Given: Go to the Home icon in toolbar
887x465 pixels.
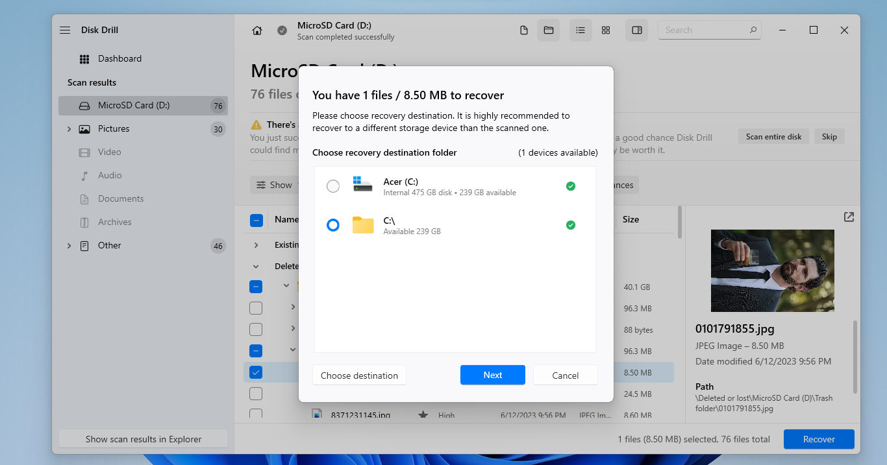Looking at the screenshot, I should pos(257,30).
